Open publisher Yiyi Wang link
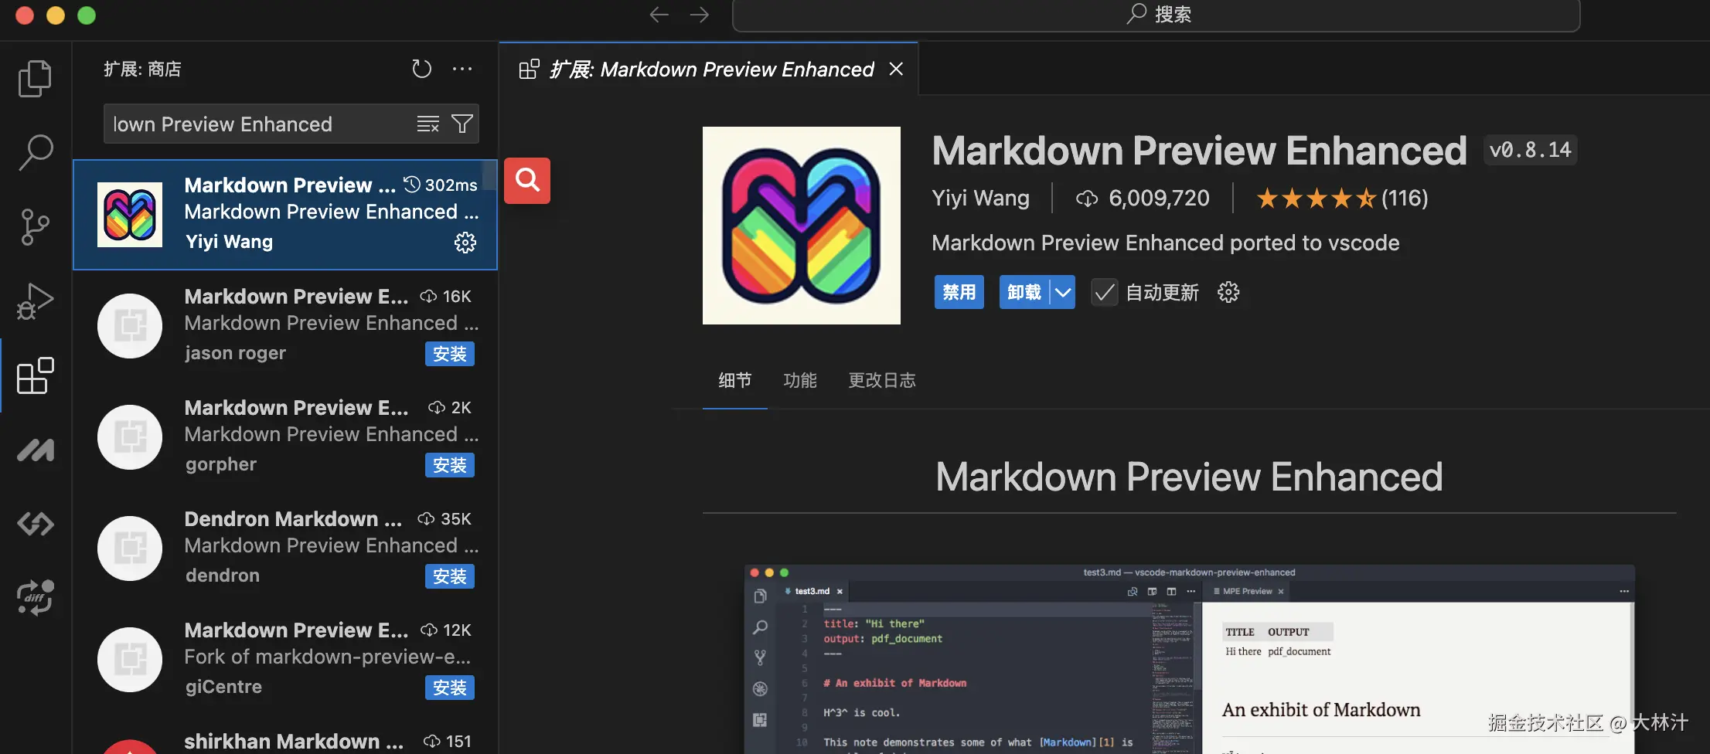 pyautogui.click(x=981, y=199)
